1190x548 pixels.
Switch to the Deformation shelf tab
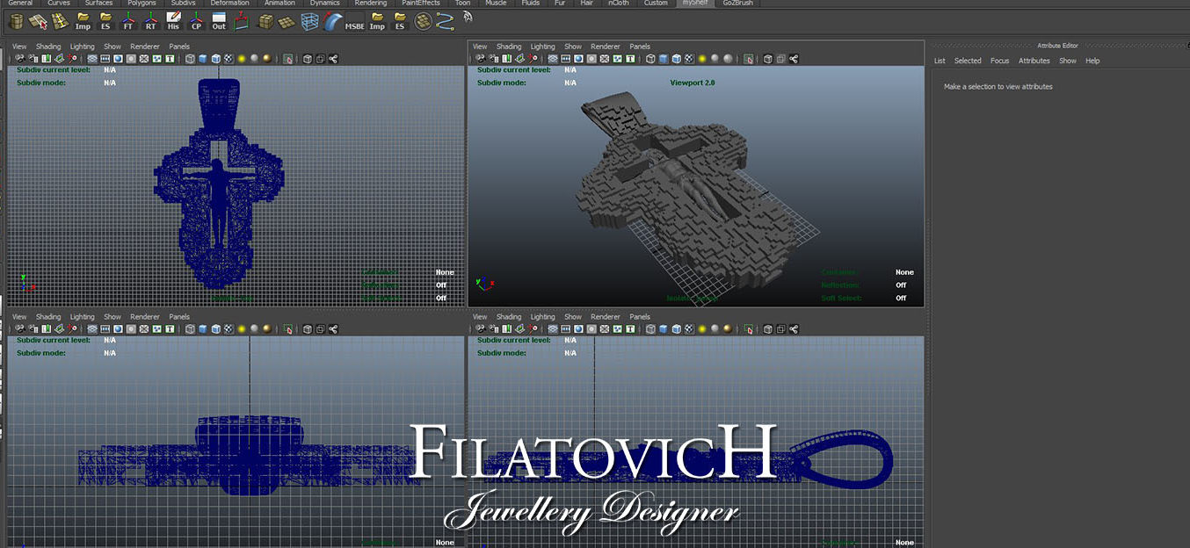(229, 4)
